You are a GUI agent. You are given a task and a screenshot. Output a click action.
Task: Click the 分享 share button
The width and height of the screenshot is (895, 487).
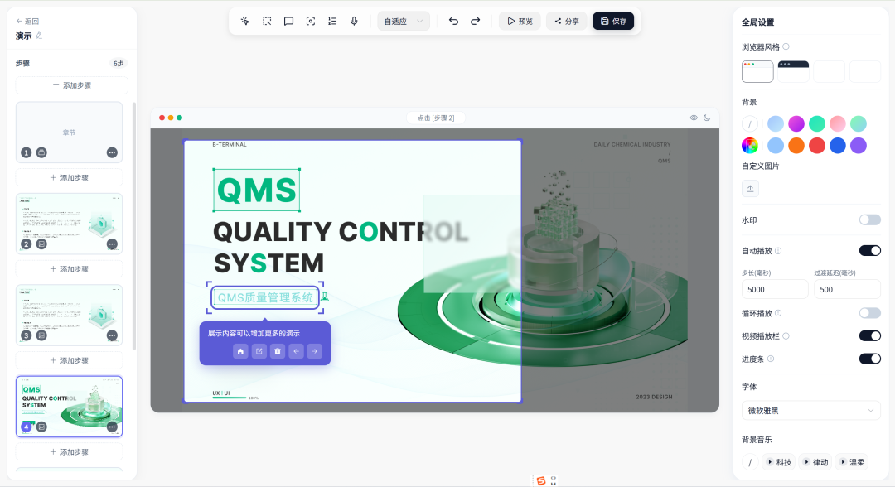pos(567,21)
